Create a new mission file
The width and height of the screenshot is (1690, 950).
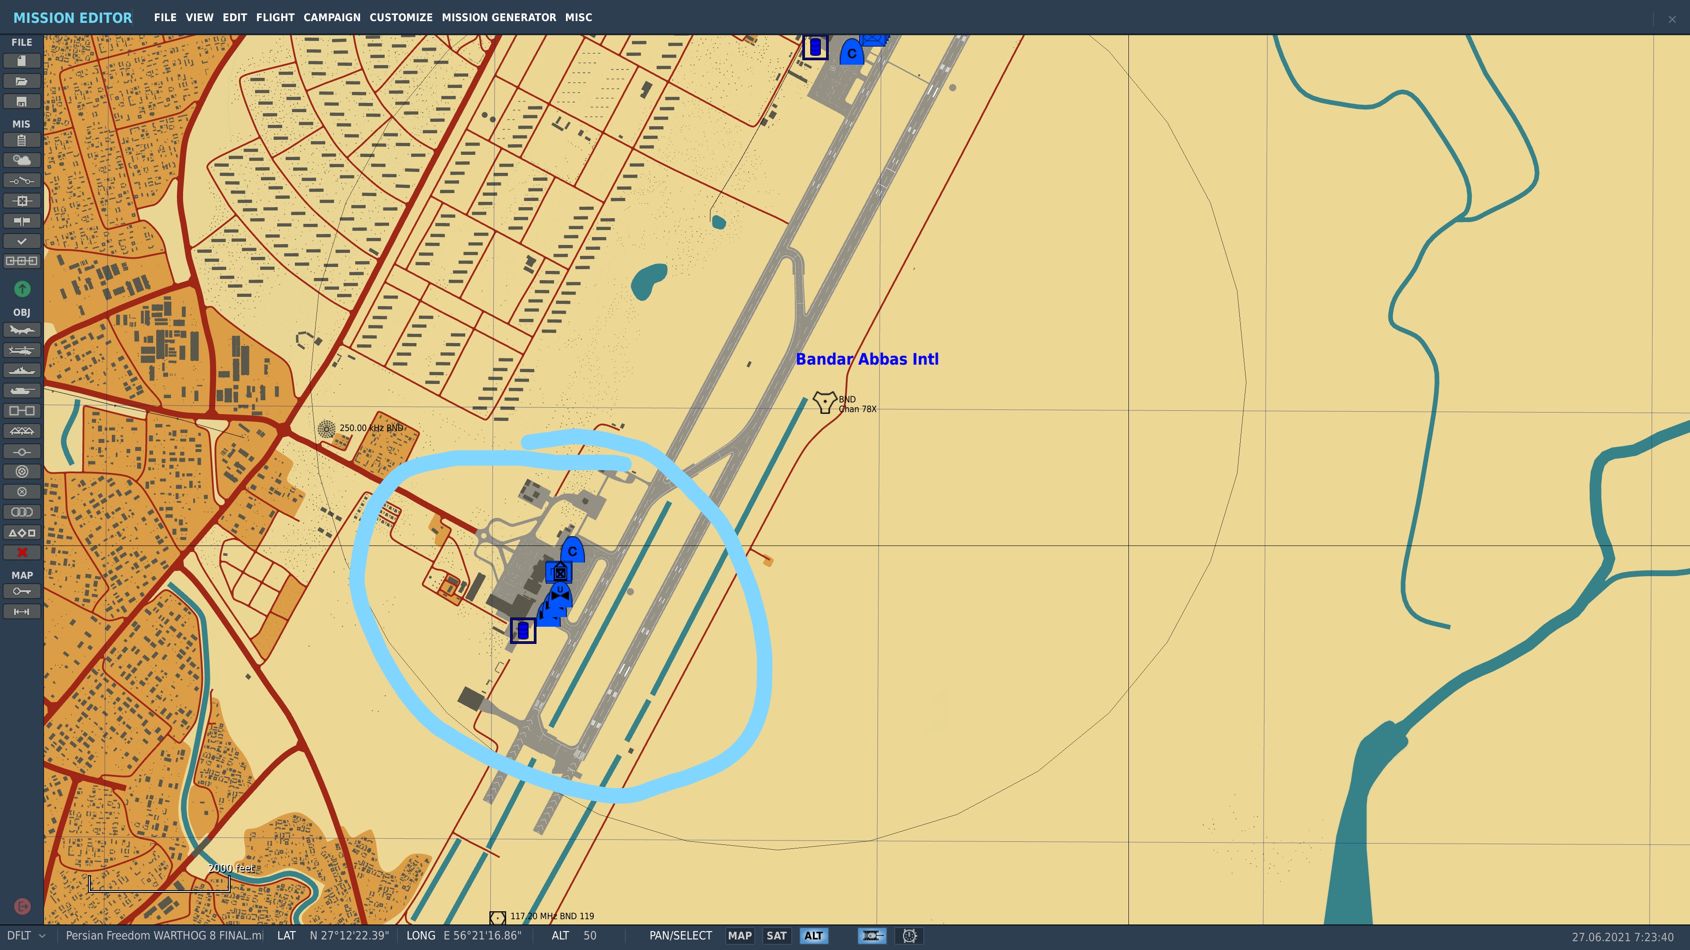tap(22, 61)
